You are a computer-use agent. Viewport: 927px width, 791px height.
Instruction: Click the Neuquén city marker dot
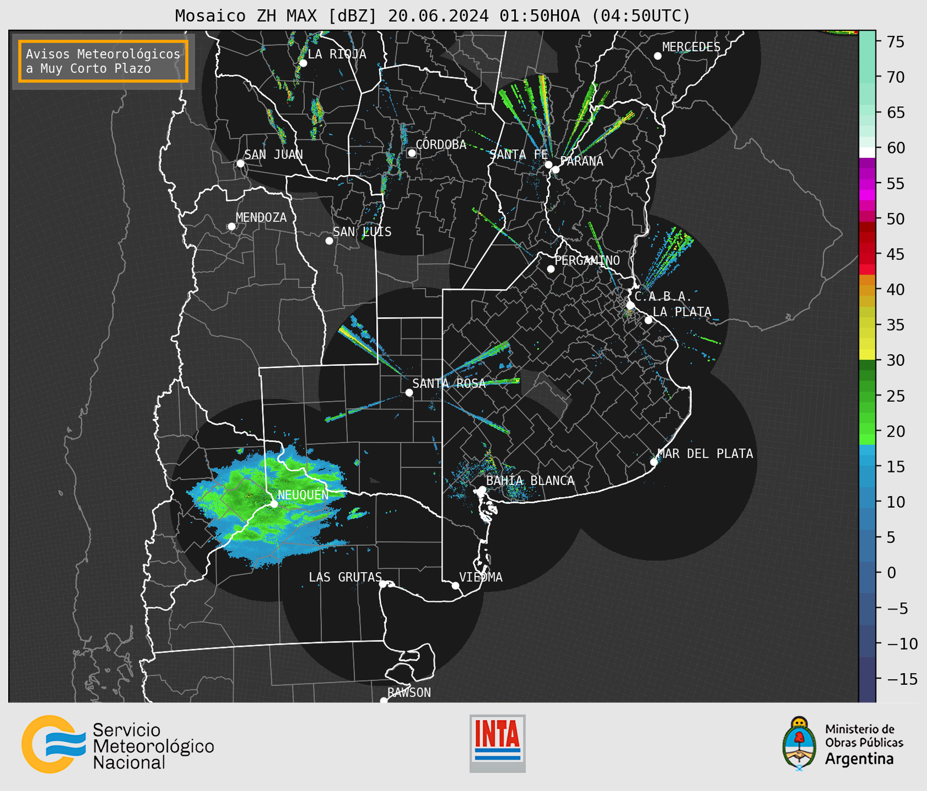point(274,504)
